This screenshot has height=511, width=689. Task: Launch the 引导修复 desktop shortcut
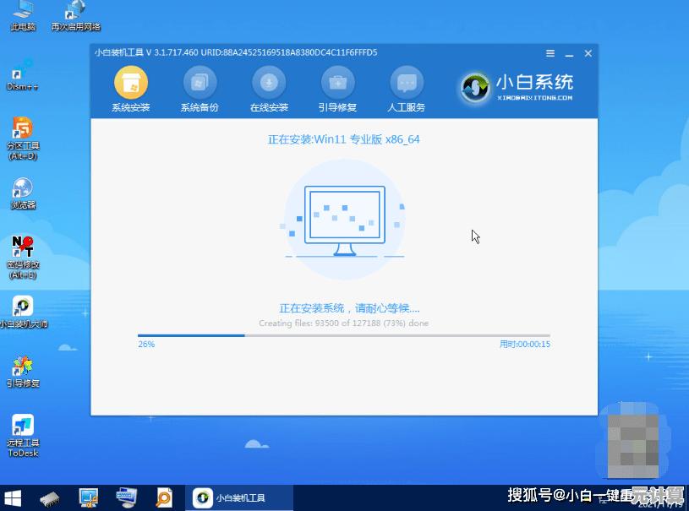point(23,372)
